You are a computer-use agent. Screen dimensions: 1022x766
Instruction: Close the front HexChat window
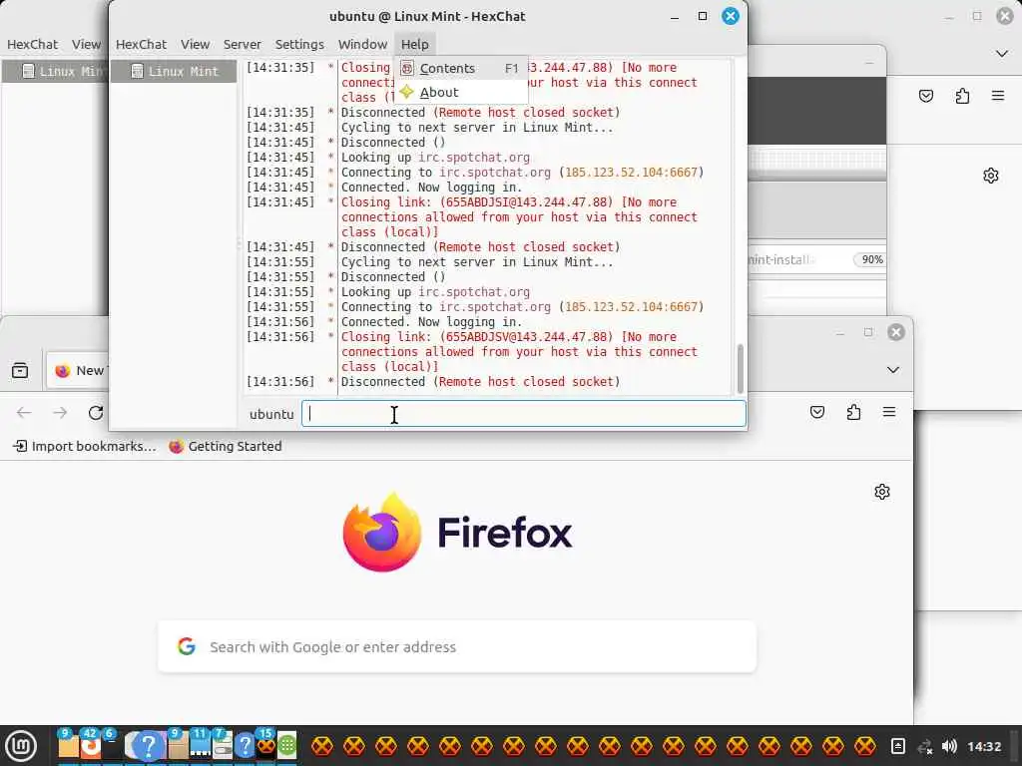pyautogui.click(x=730, y=16)
